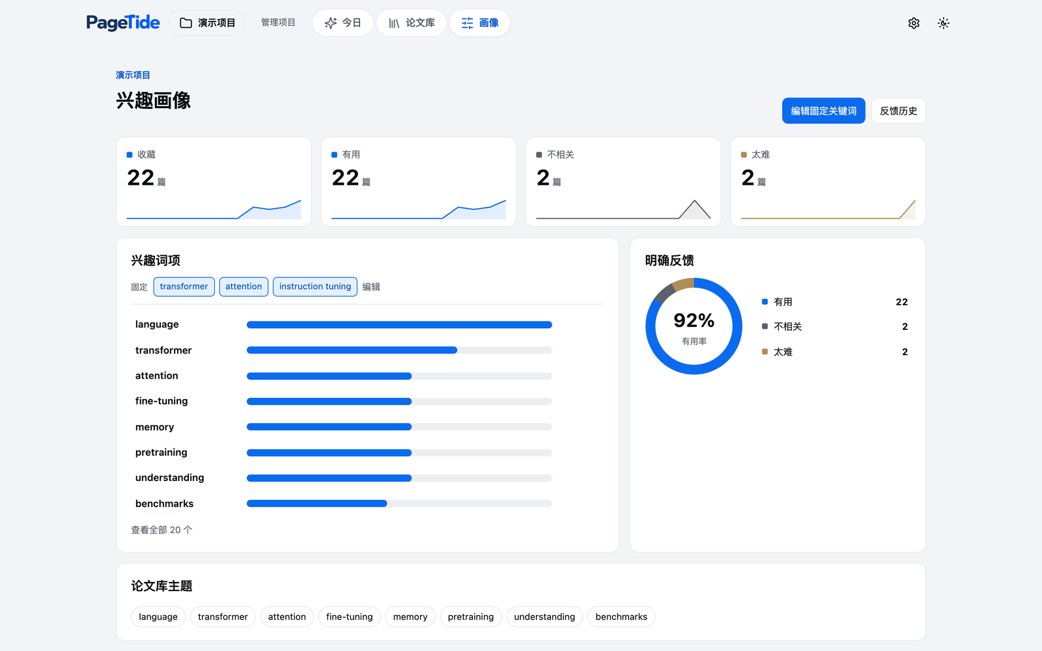Click the fine-tuning term label
The height and width of the screenshot is (651, 1042).
pos(162,401)
